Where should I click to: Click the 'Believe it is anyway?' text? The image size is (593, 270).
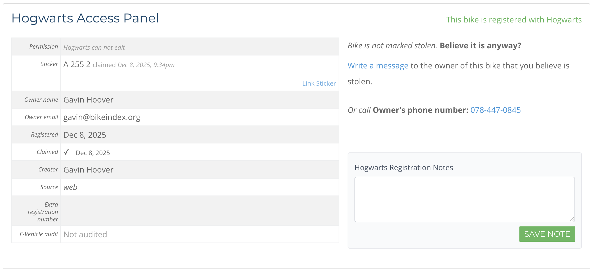(x=480, y=46)
